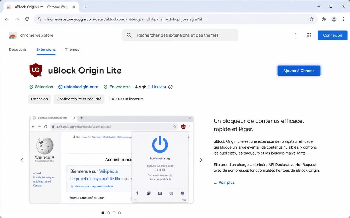This screenshot has height=218, width=350.
Task: Click the Extension category chip
Action: [x=39, y=99]
